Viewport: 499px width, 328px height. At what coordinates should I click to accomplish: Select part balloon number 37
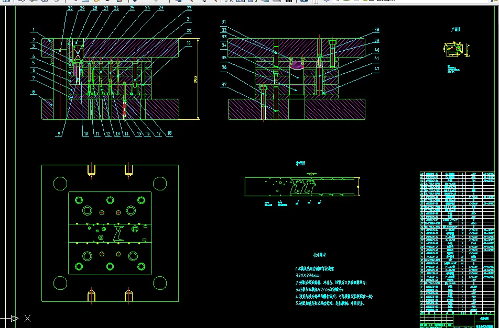pos(224,85)
